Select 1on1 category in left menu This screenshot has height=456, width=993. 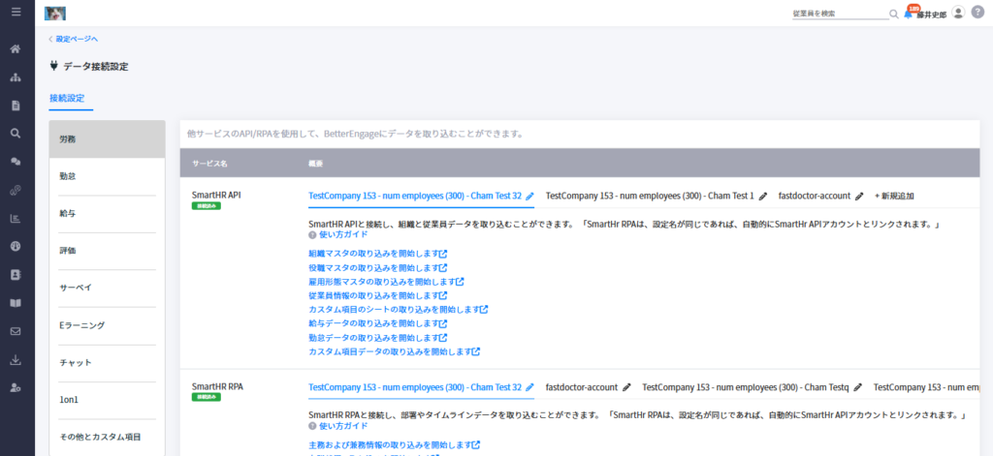click(107, 400)
